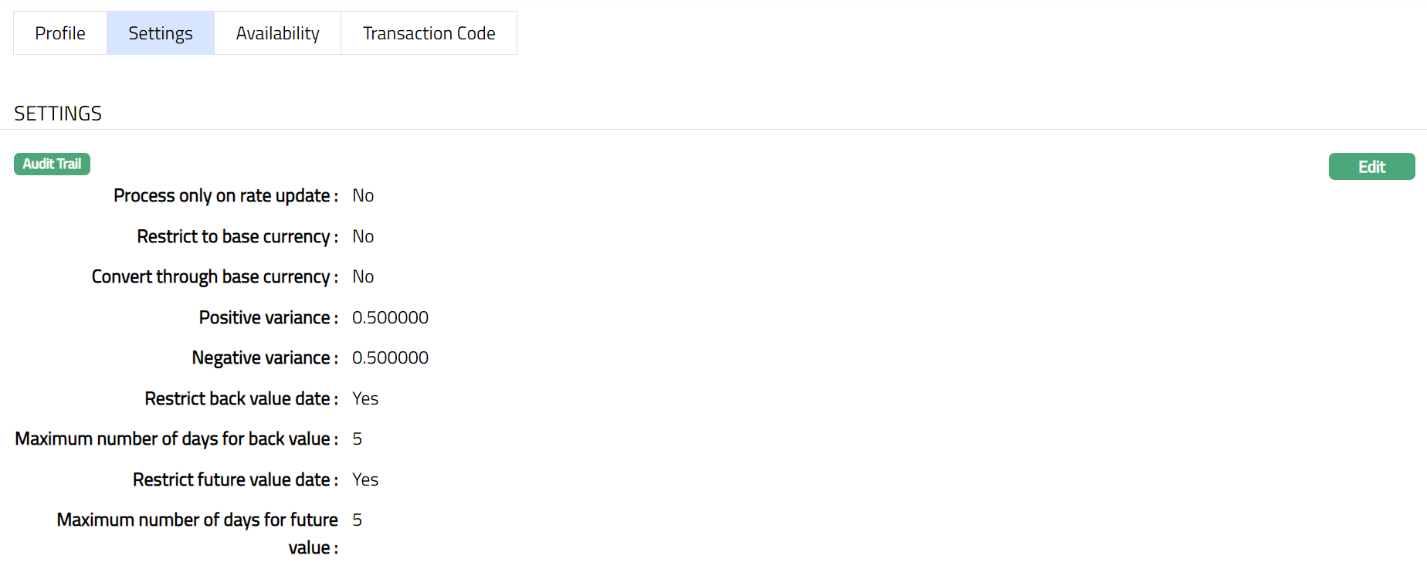
Task: Click the Negative variance label
Action: coord(265,358)
